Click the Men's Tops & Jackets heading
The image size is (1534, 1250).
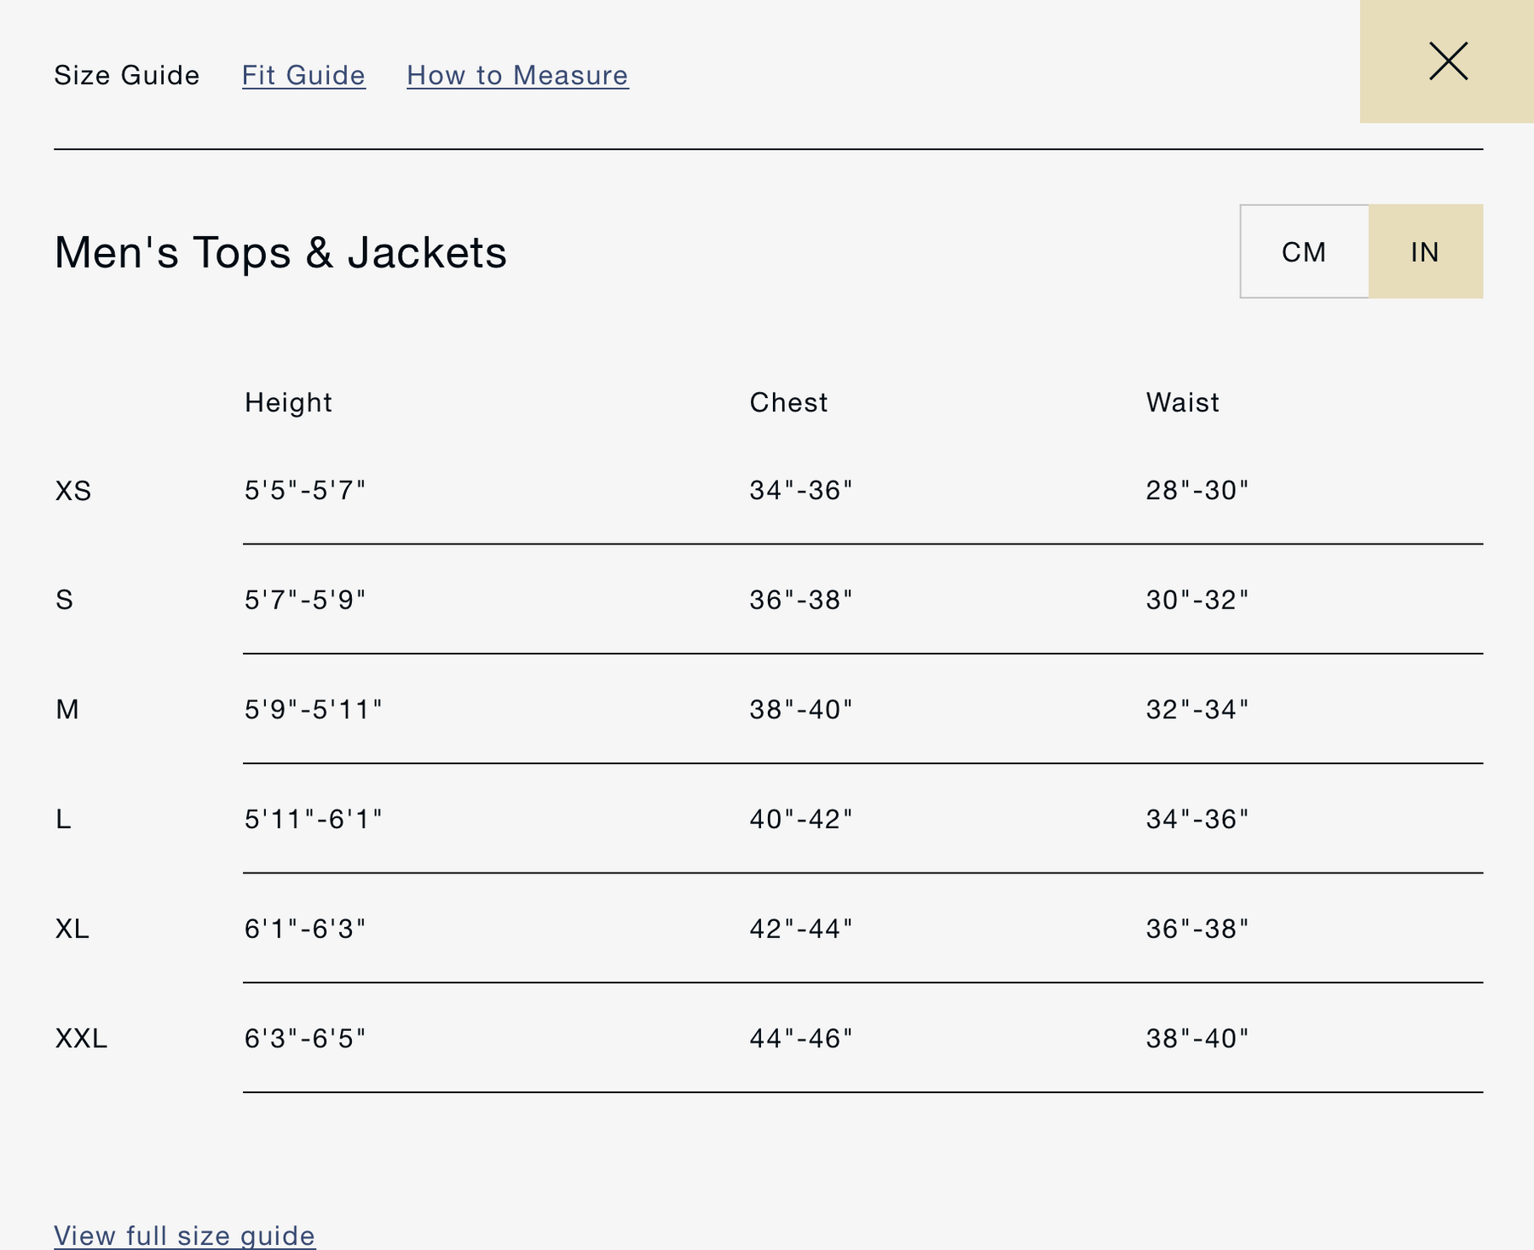(x=280, y=252)
